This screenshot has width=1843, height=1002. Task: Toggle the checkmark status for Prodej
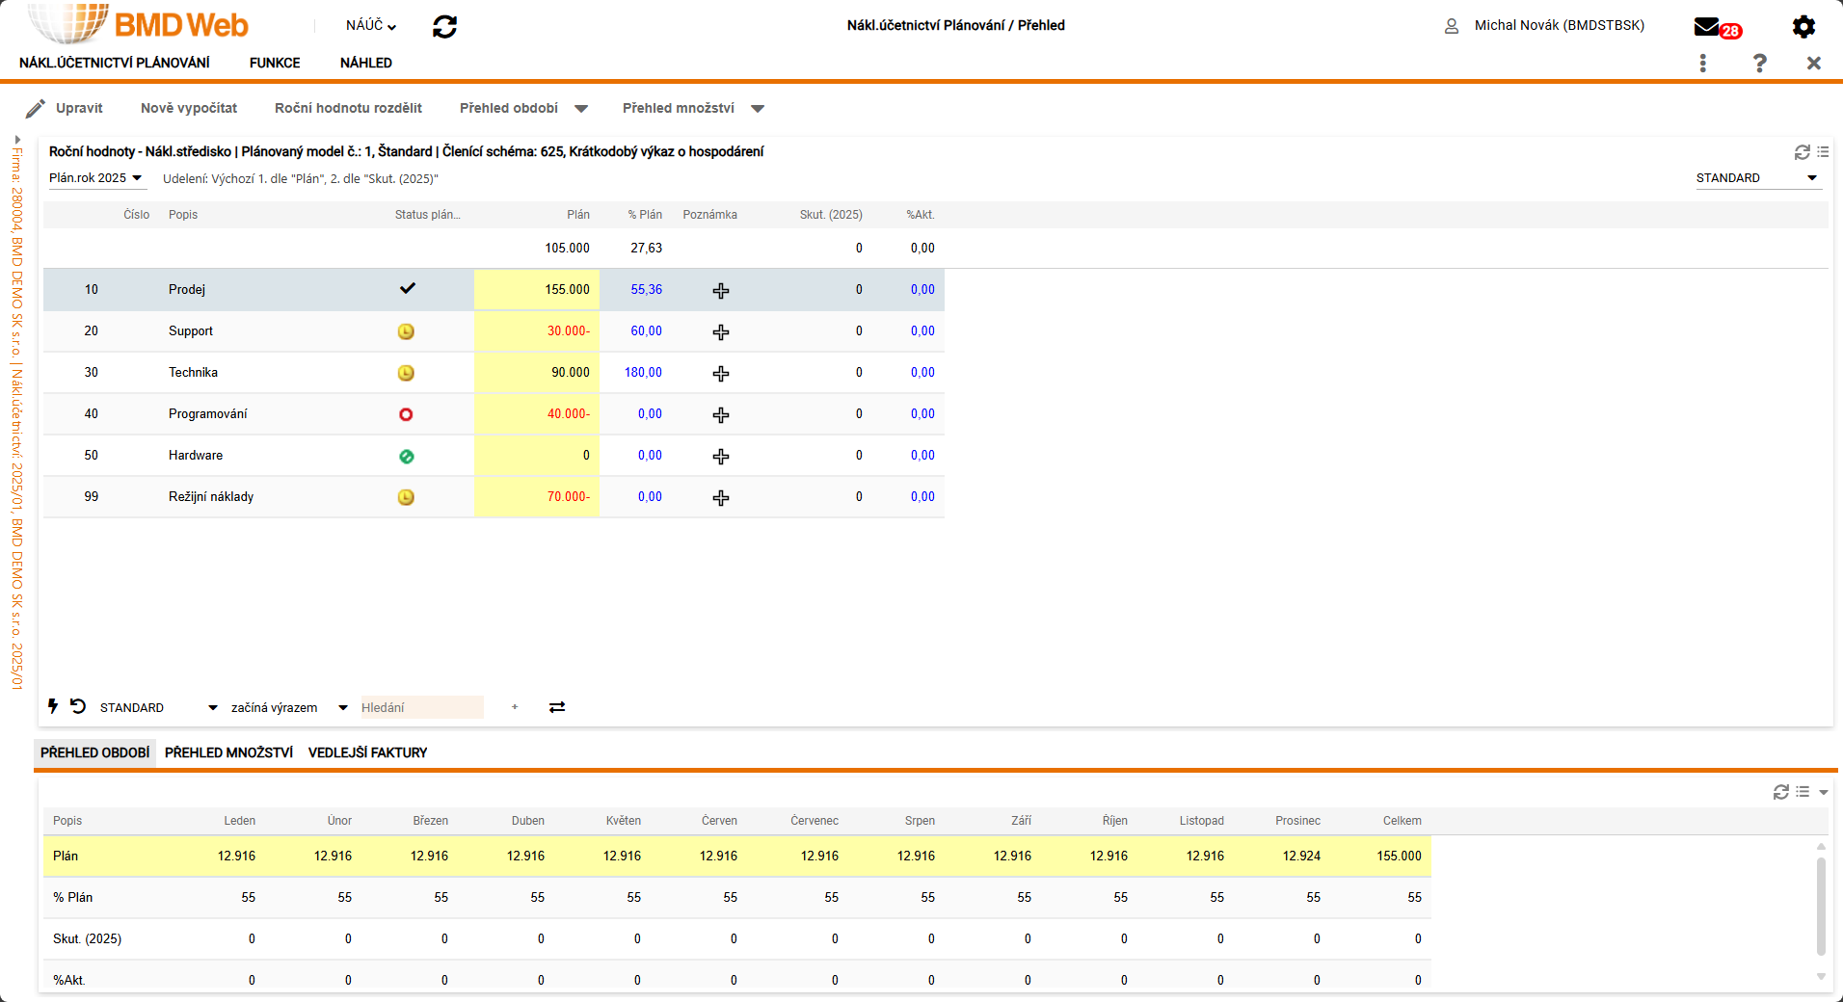407,289
